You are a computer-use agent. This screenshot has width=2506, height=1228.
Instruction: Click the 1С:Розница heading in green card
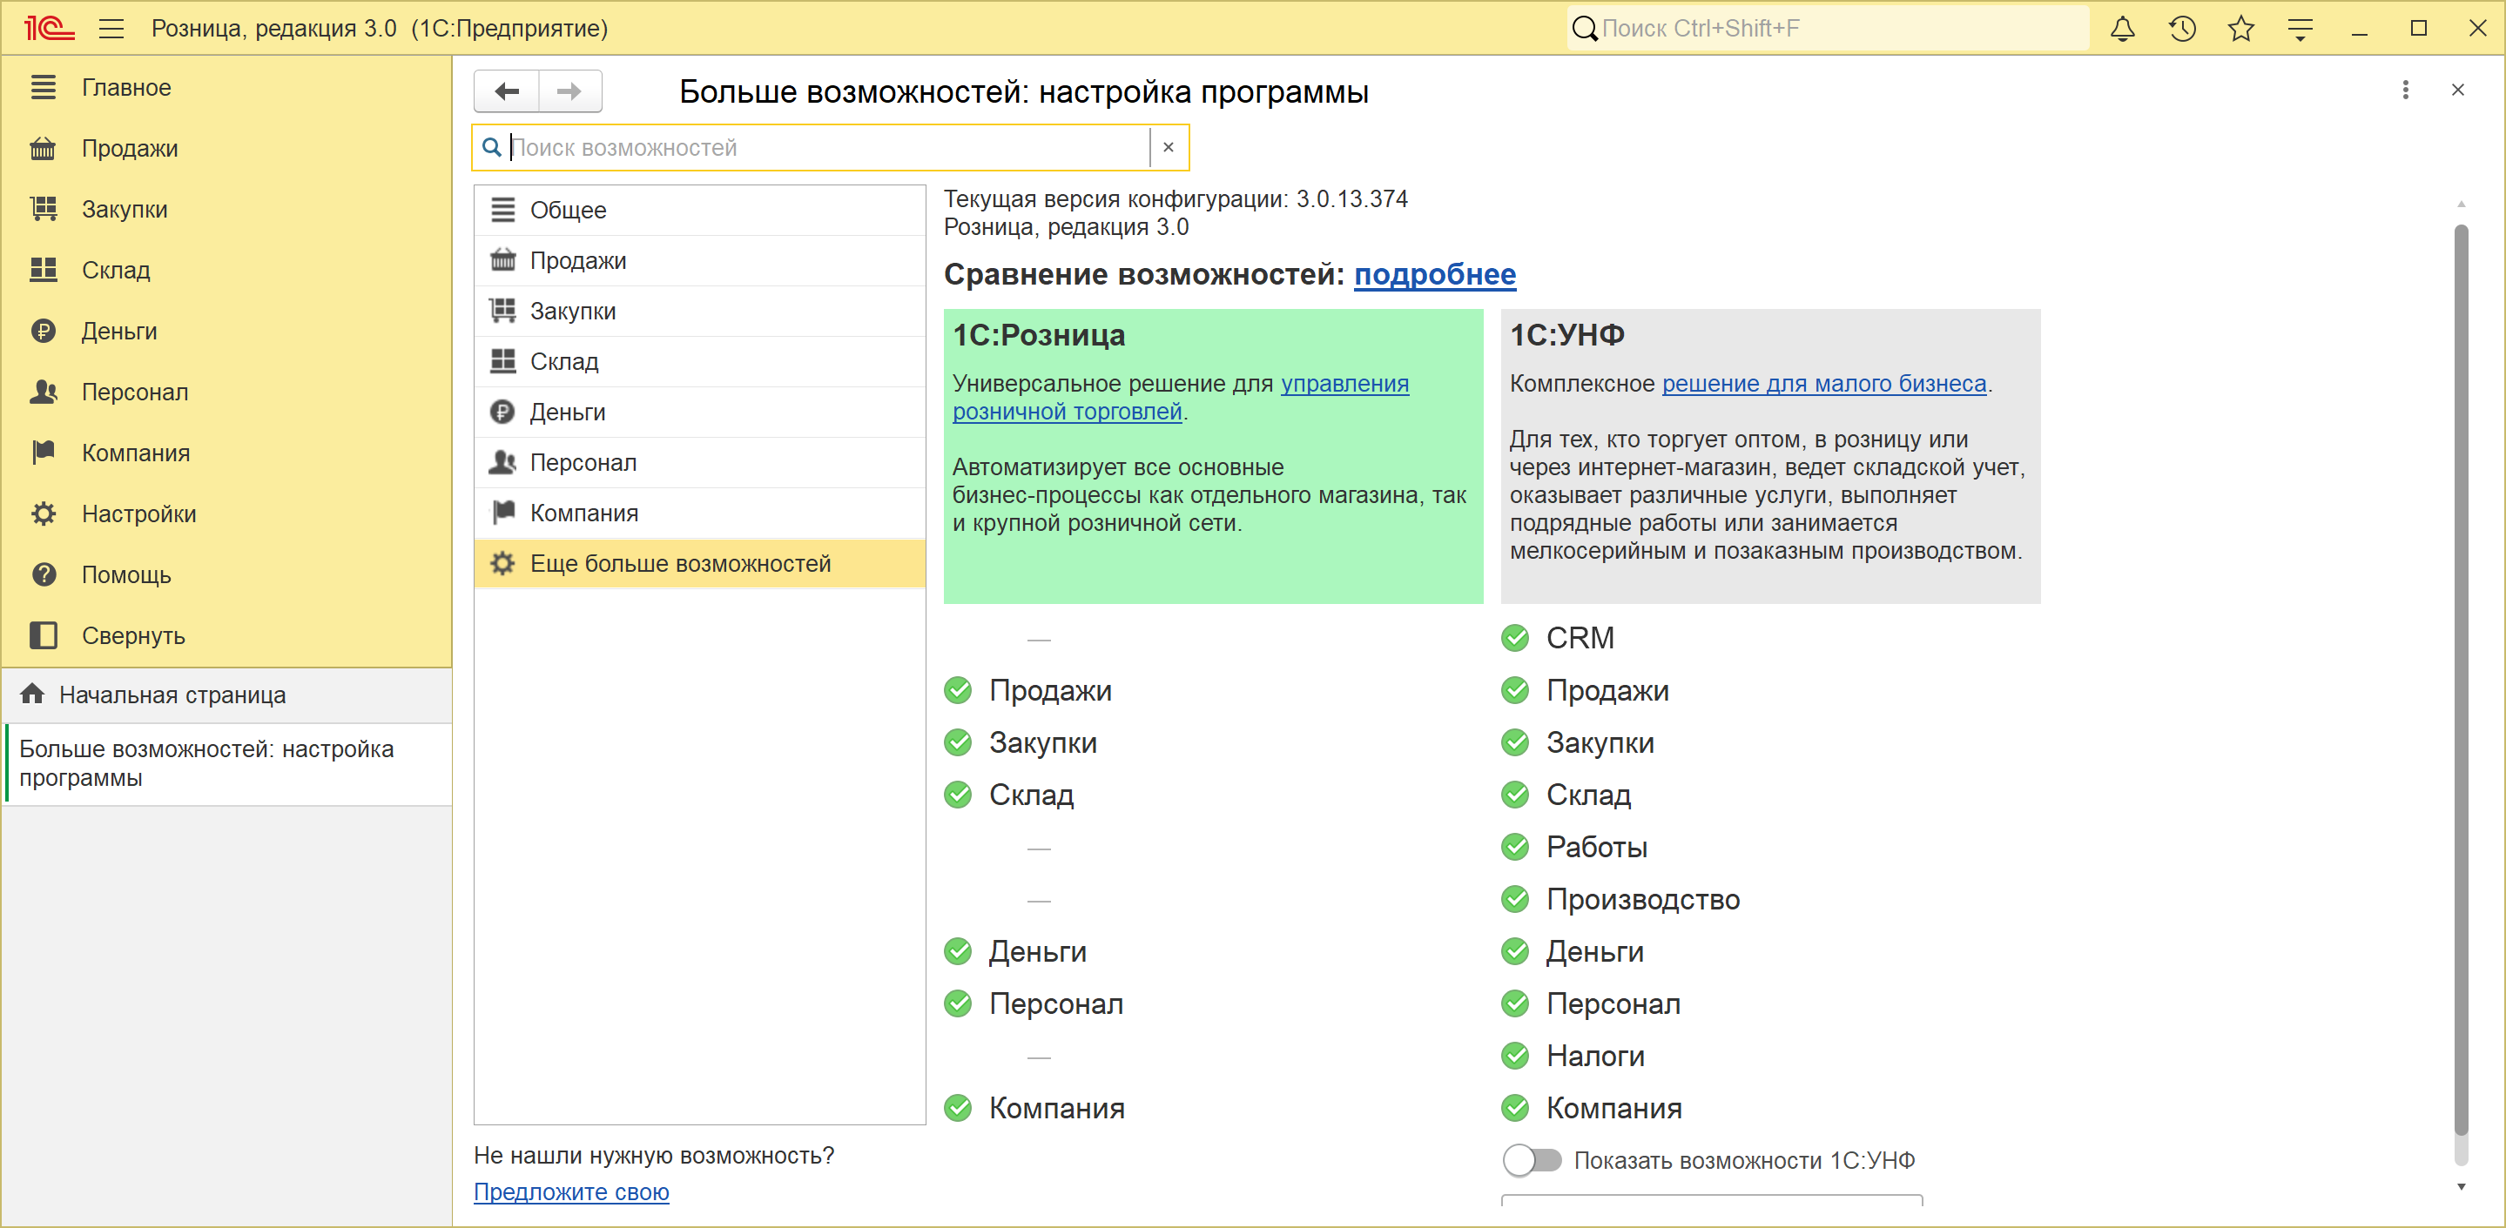(1039, 335)
